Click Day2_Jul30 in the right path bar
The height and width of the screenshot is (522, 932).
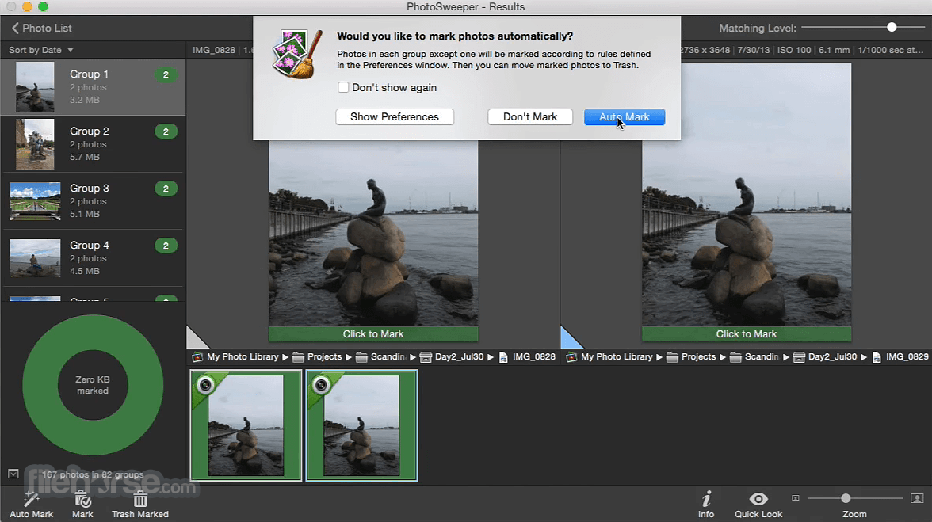pyautogui.click(x=826, y=357)
